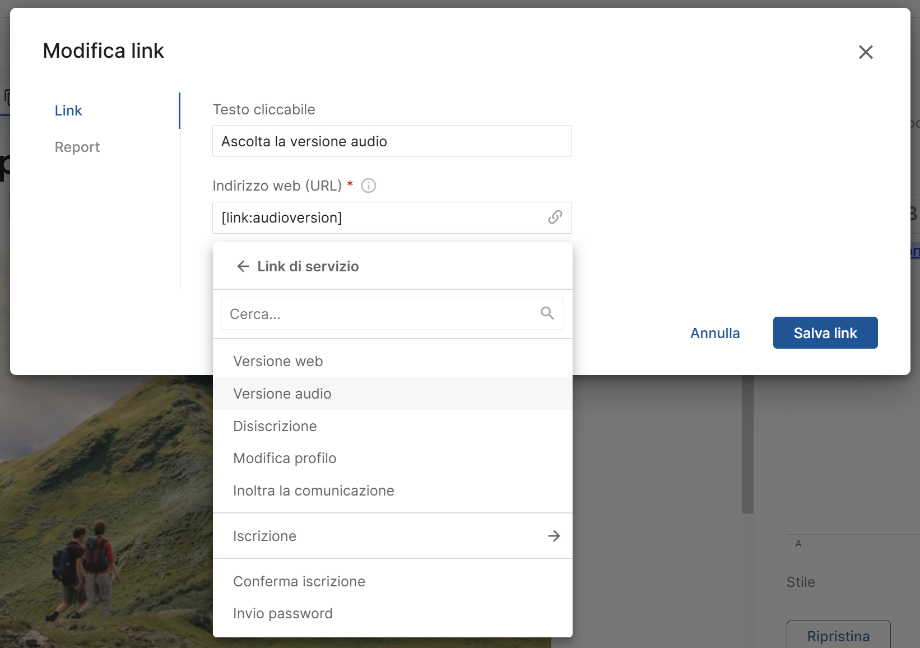Click the chain link icon in URL field
Image resolution: width=920 pixels, height=648 pixels.
coord(555,217)
